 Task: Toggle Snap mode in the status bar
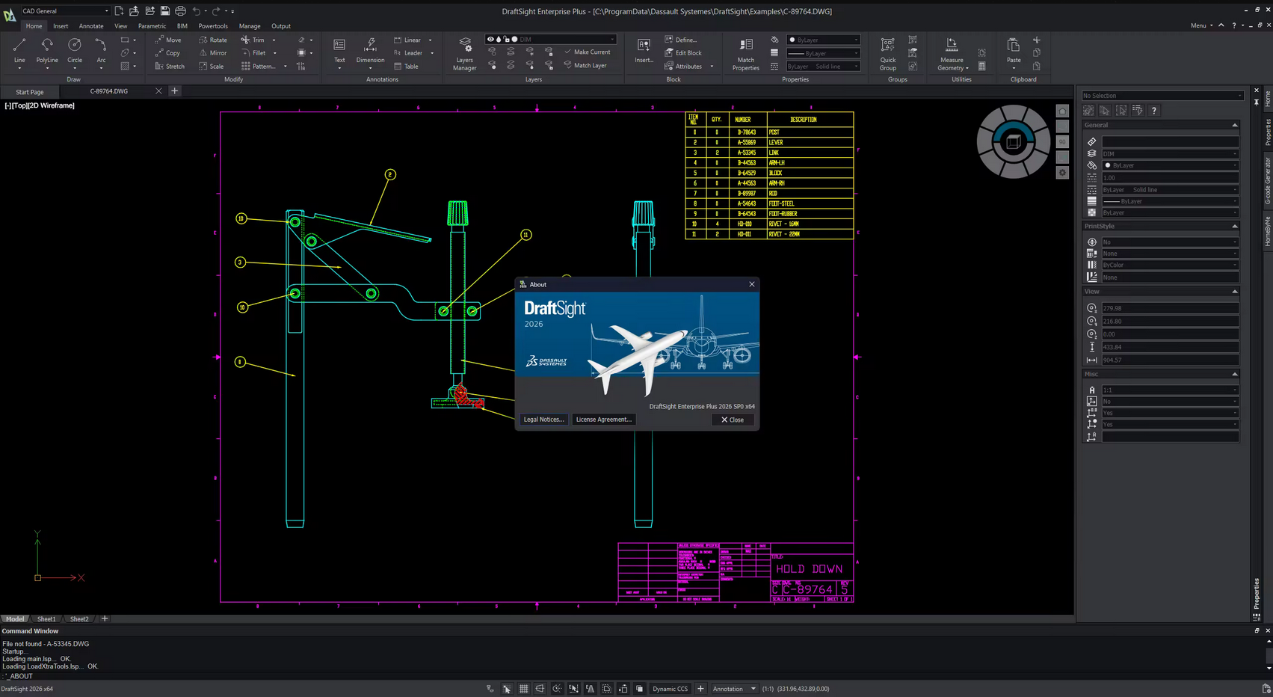tap(507, 689)
